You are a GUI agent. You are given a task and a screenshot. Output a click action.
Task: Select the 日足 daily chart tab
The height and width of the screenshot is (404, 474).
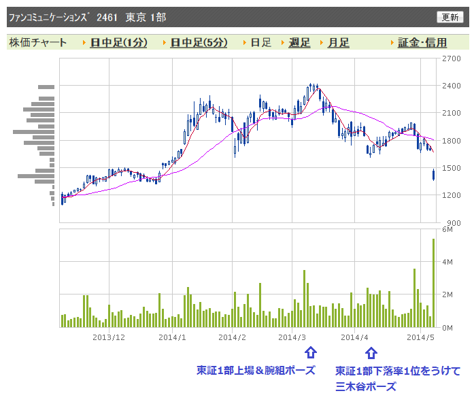click(261, 43)
